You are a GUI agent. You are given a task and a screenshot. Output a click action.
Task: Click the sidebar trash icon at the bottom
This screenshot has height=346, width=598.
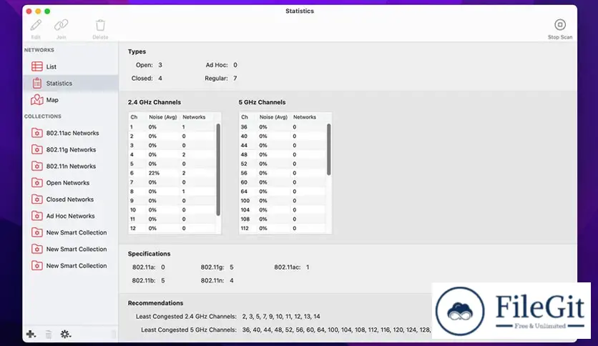49,335
